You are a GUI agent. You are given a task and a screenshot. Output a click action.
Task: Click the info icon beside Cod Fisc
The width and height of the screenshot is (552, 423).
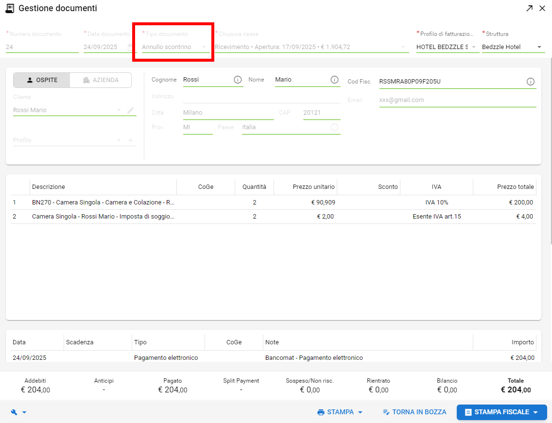pyautogui.click(x=530, y=82)
